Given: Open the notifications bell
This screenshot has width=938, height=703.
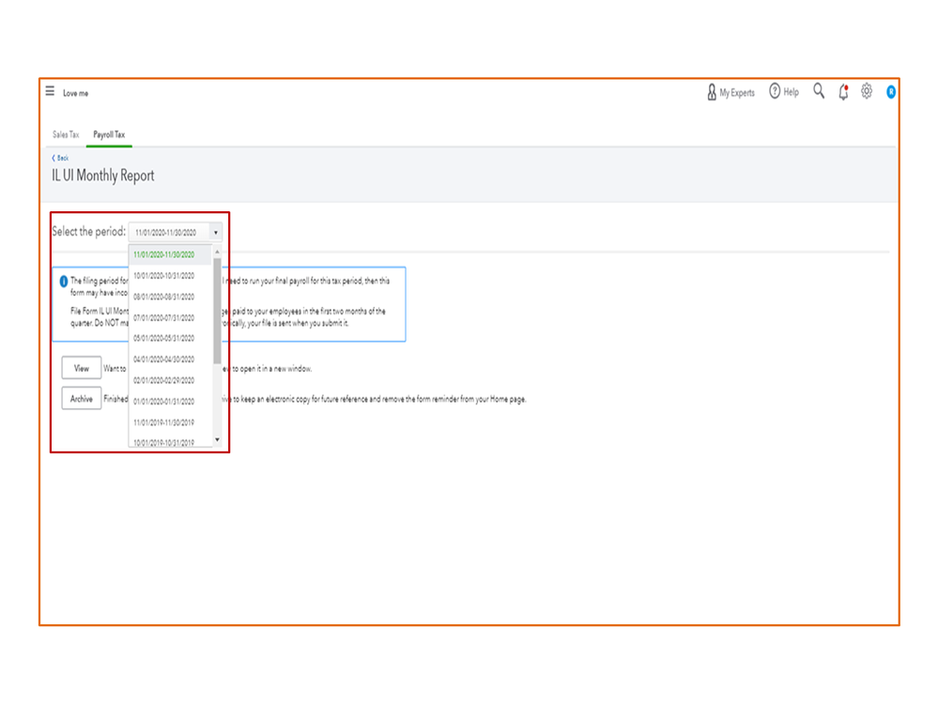Looking at the screenshot, I should click(843, 92).
